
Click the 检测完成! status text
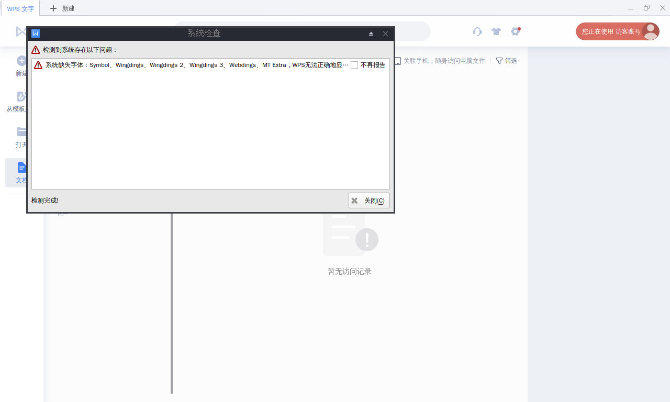45,200
